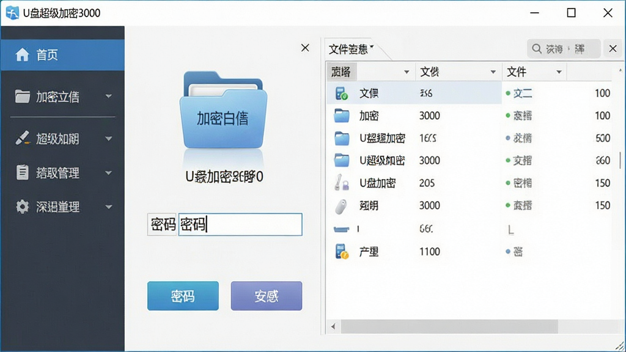
Task: Focus the password input field
Action: [240, 224]
